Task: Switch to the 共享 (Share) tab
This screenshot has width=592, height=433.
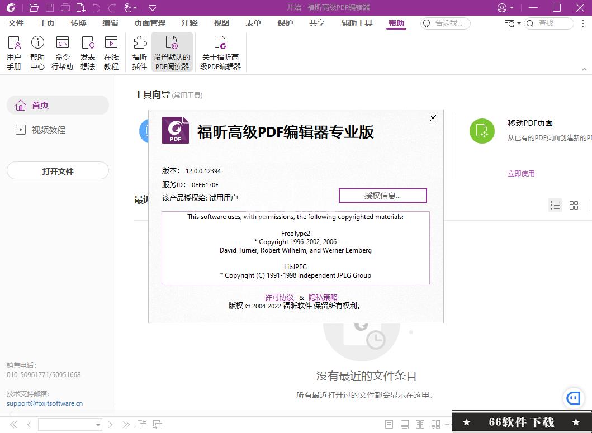Action: click(317, 23)
